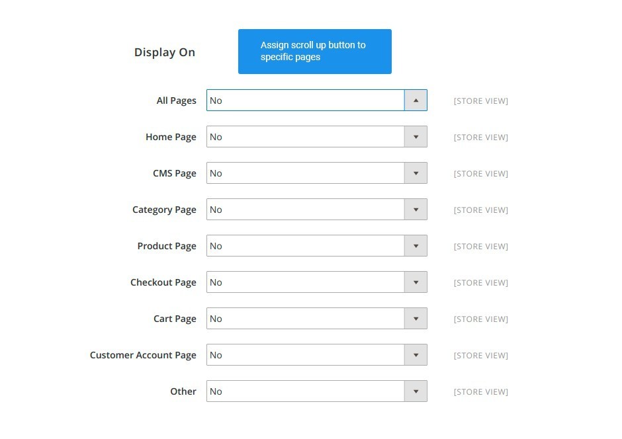Open the Home Page dropdown arrow
Screen dimensions: 622x439
coord(416,137)
